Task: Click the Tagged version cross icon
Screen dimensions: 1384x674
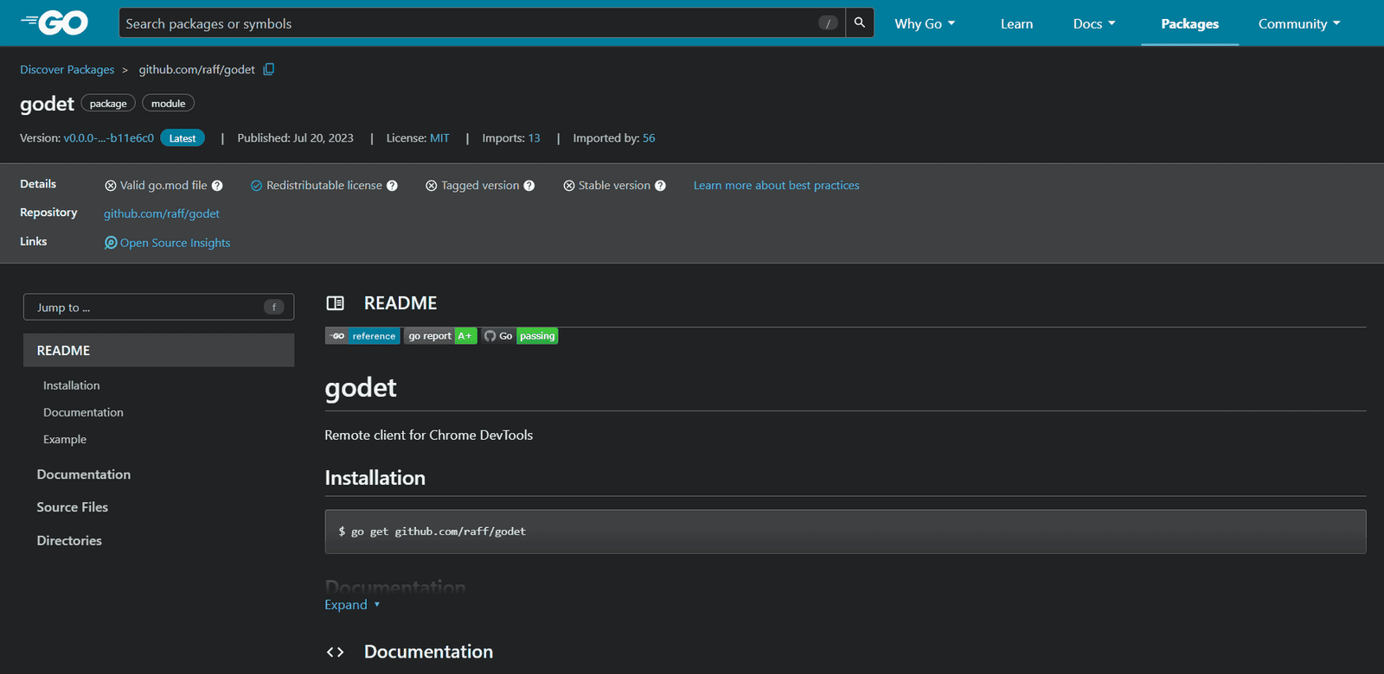Action: coord(432,186)
